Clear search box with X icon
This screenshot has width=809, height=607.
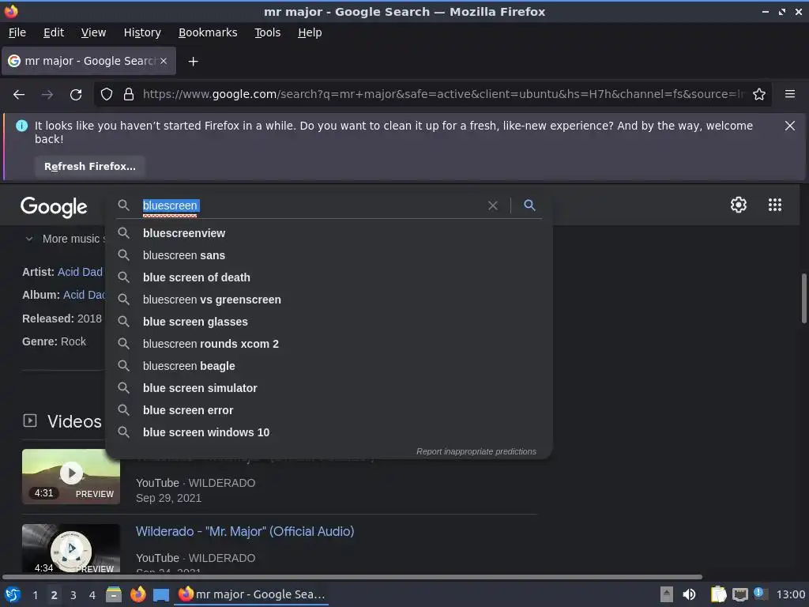click(493, 205)
